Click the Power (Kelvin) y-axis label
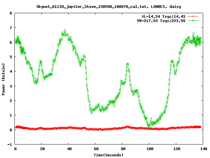Screen dimensions: 210x158 click(x=4, y=79)
